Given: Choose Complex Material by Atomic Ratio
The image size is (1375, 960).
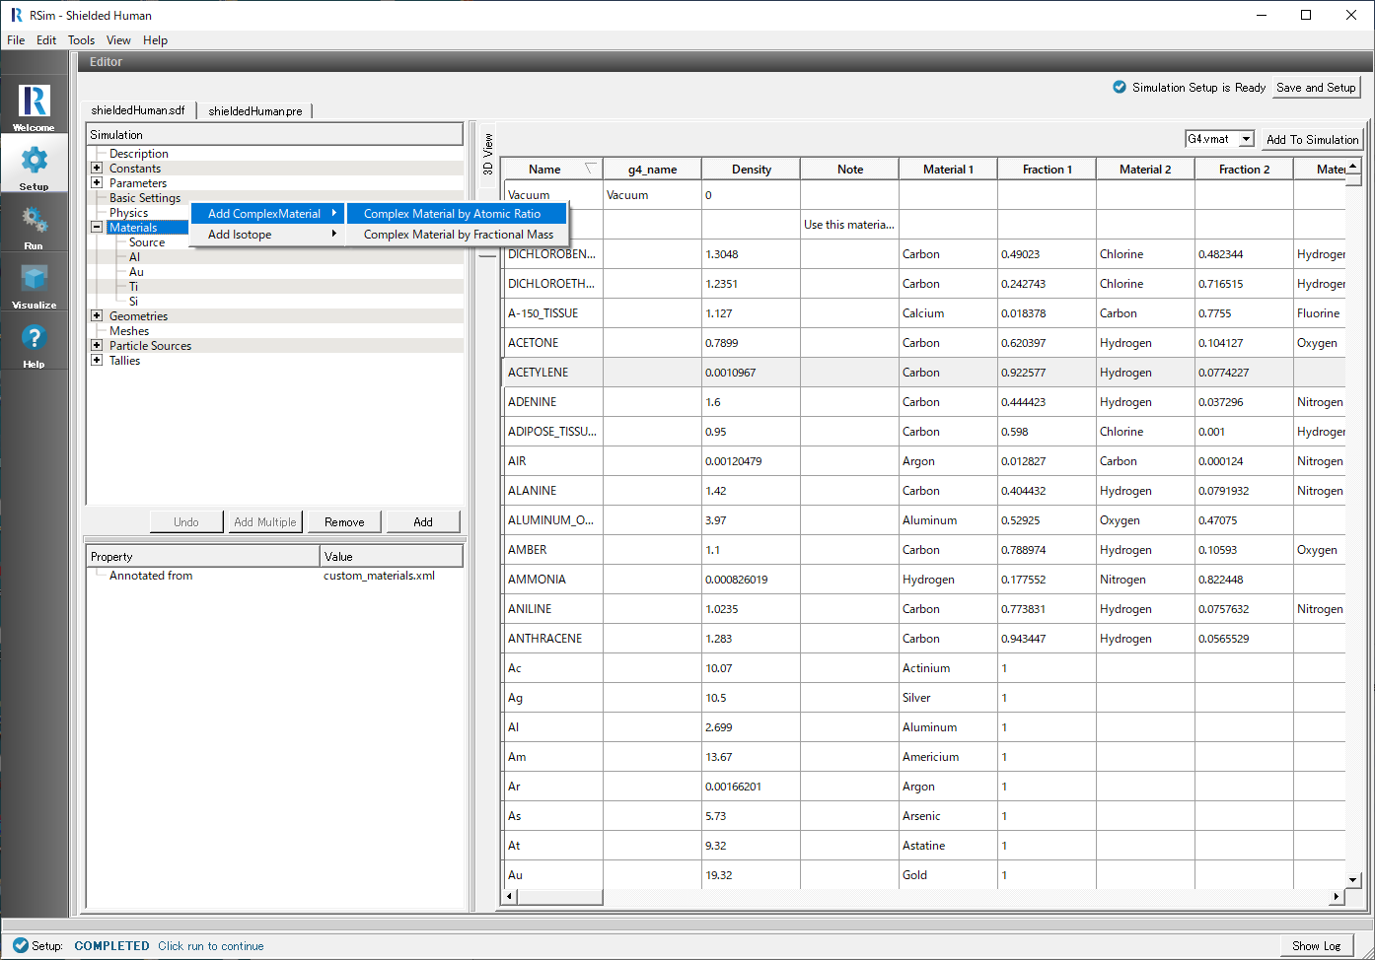Looking at the screenshot, I should point(457,213).
